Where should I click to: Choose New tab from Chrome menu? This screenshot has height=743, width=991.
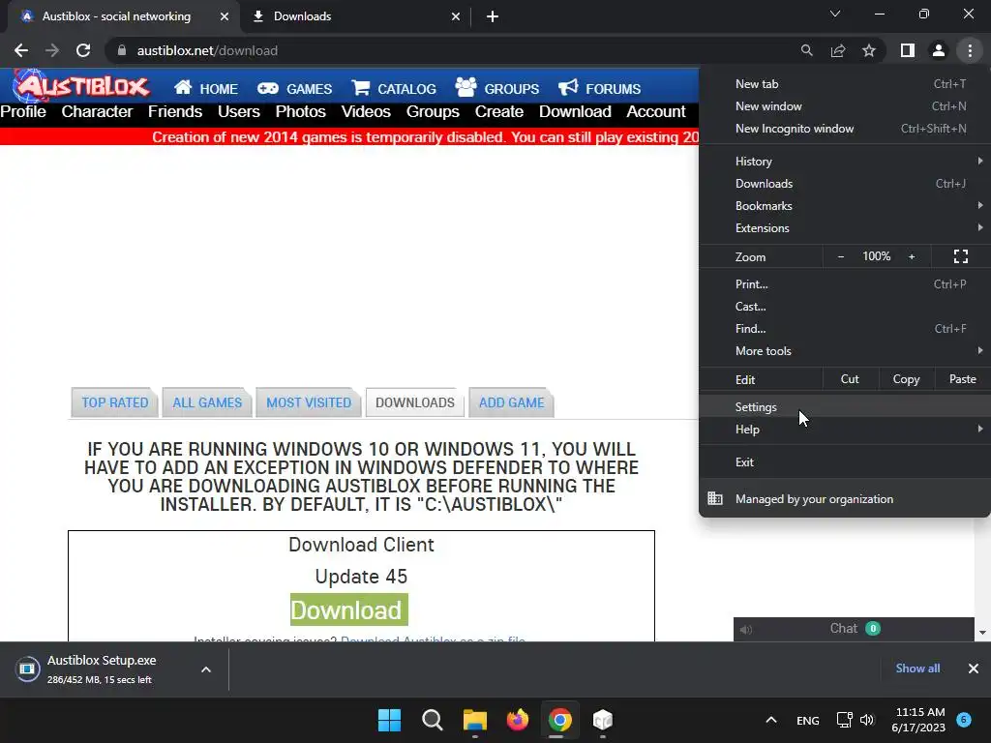(844, 84)
